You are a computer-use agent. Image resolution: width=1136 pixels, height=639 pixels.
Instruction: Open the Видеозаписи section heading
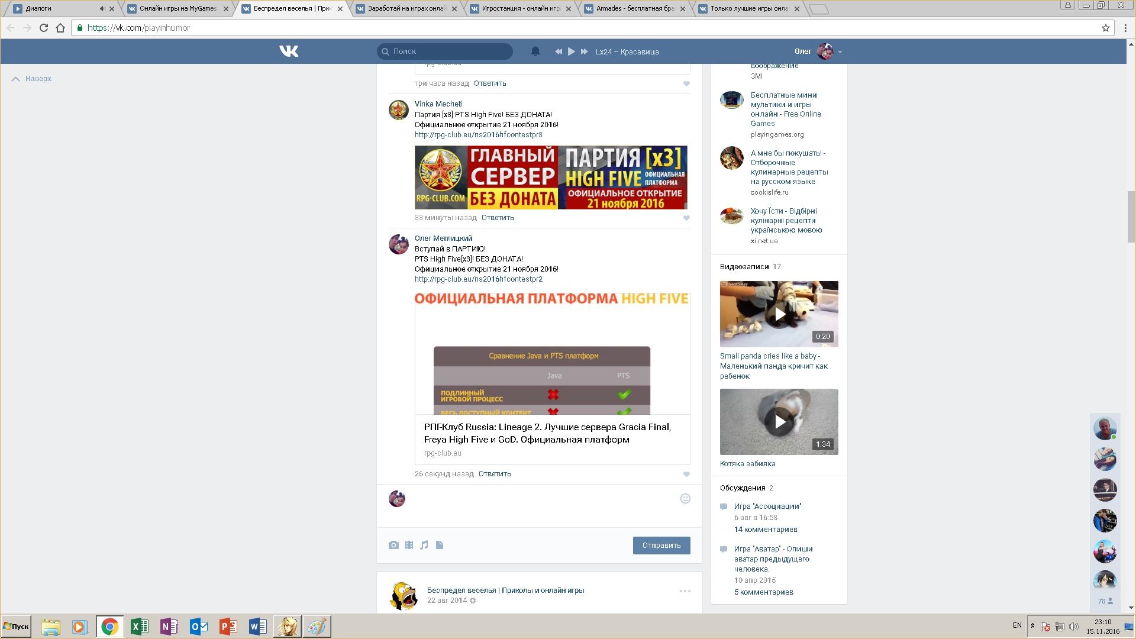pos(744,267)
